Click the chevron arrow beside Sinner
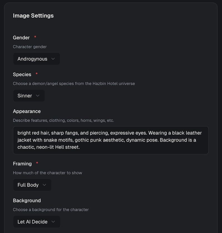 coord(38,96)
